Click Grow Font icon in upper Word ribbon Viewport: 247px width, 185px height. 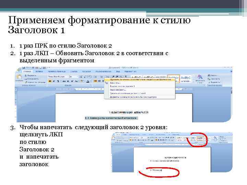[81, 77]
